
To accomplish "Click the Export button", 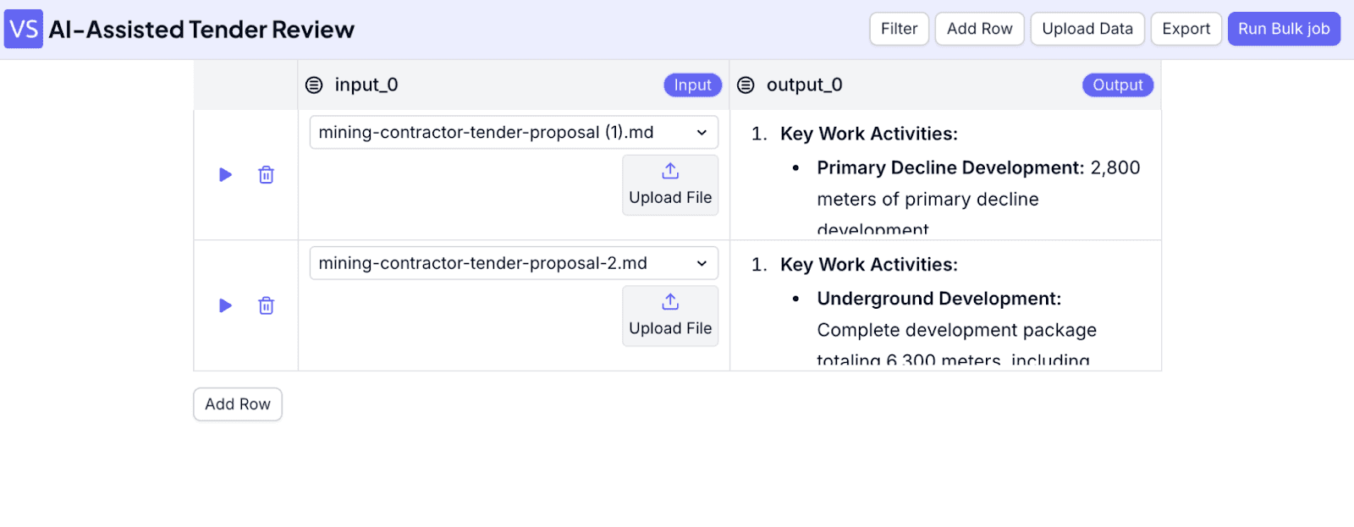I will [1186, 29].
